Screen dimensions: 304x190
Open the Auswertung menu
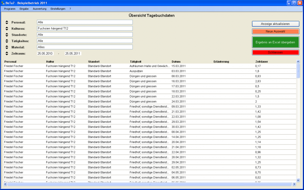click(40, 9)
